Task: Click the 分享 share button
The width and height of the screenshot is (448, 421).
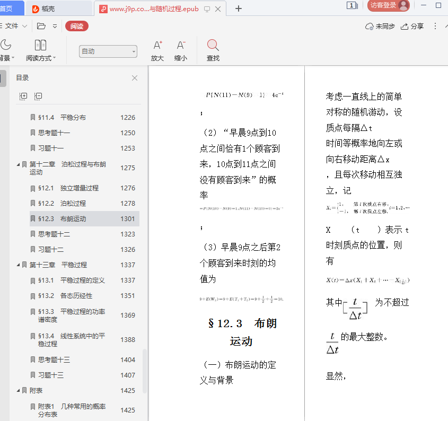Action: pyautogui.click(x=412, y=26)
